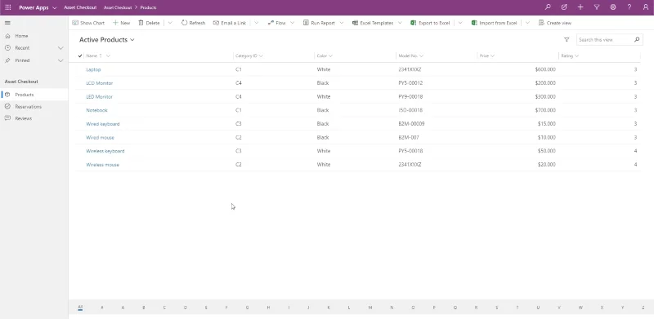Click Delete in command bar

[149, 23]
